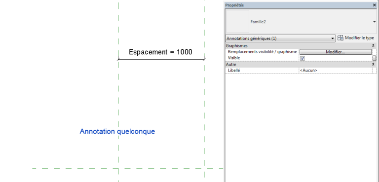Toggle the Visible checkbox
This screenshot has width=379, height=182.
coord(303,59)
